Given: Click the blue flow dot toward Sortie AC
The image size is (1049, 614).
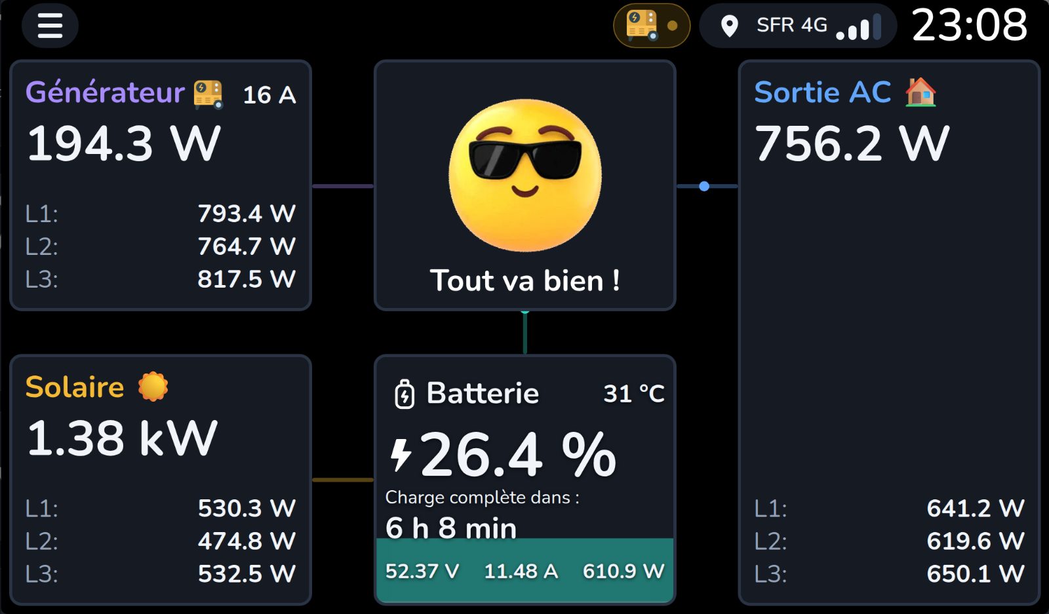Looking at the screenshot, I should pos(704,186).
